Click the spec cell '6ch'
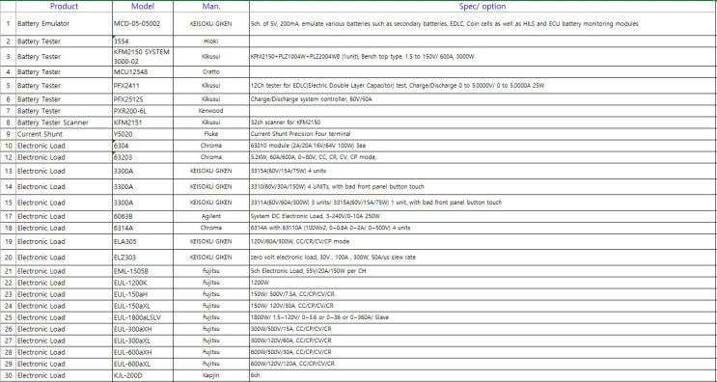 click(x=483, y=375)
